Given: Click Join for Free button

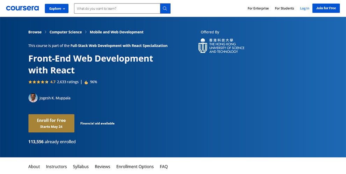Looking at the screenshot, I should point(326,8).
